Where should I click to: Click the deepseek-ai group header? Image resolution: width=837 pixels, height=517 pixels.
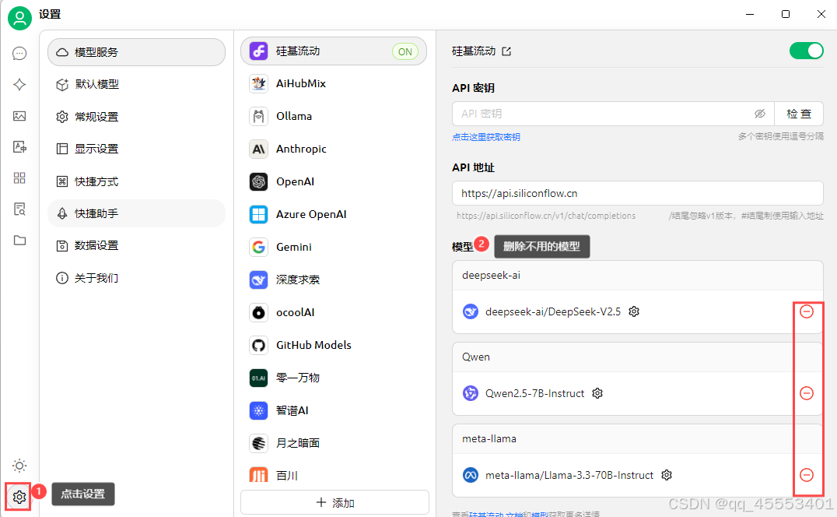(637, 276)
